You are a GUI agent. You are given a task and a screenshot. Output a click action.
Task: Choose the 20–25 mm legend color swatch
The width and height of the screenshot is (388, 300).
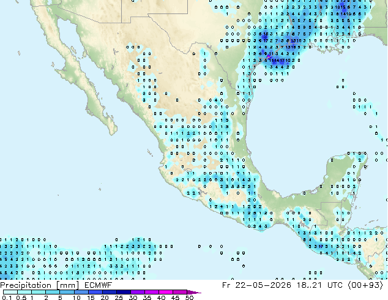109,292
